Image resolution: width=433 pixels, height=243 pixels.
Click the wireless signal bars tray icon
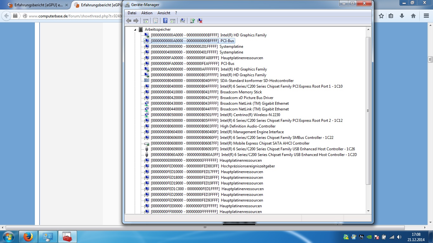pos(392,237)
